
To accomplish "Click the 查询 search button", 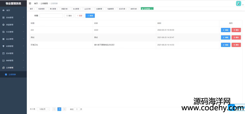I will (x=69, y=16).
